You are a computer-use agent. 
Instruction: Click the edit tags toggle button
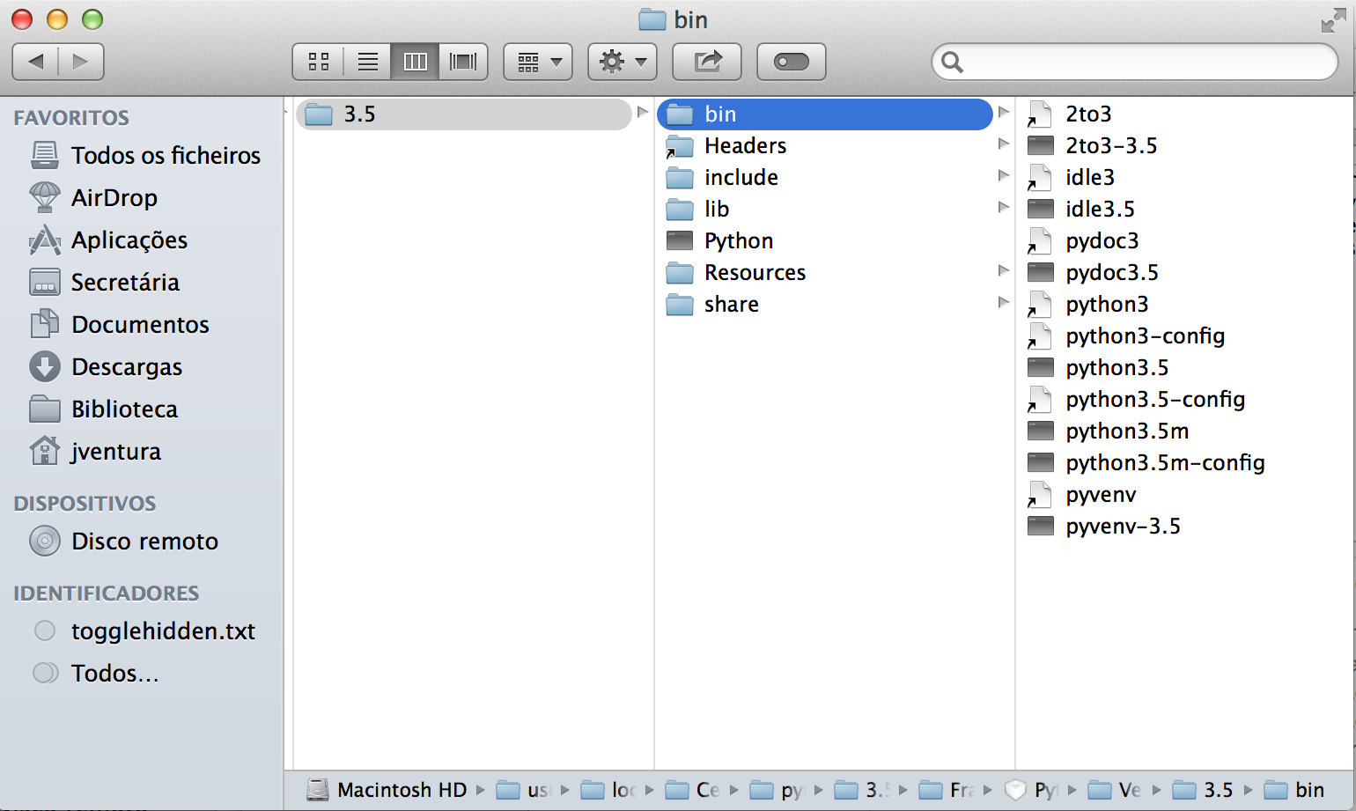coord(792,62)
